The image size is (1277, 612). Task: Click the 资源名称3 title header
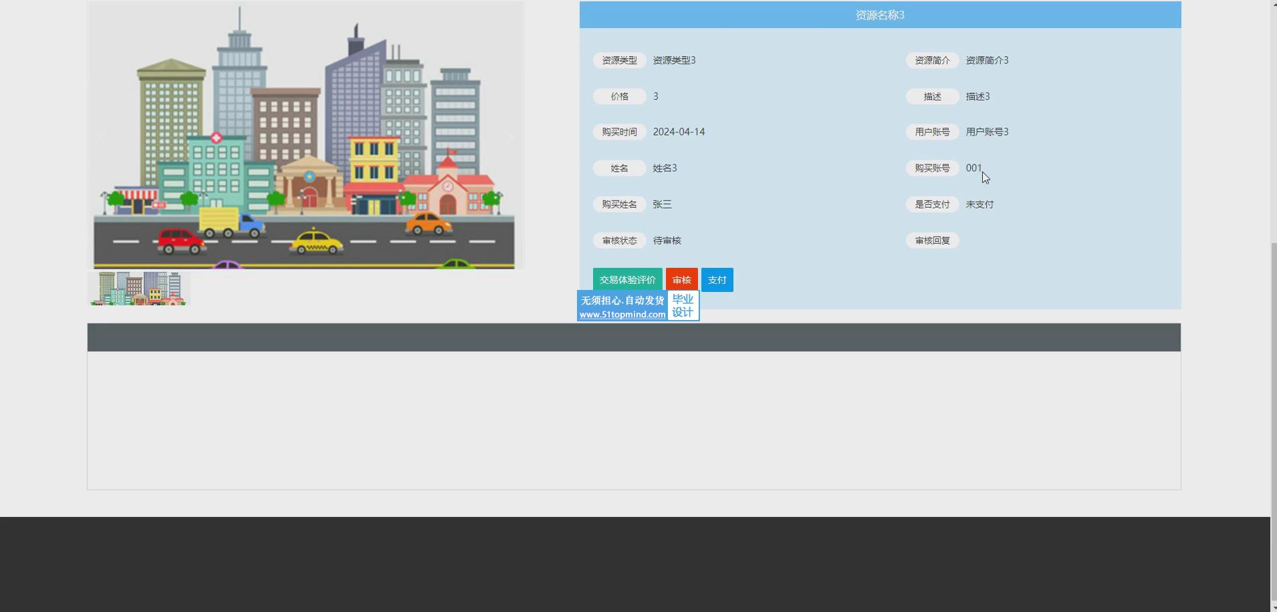(x=880, y=15)
